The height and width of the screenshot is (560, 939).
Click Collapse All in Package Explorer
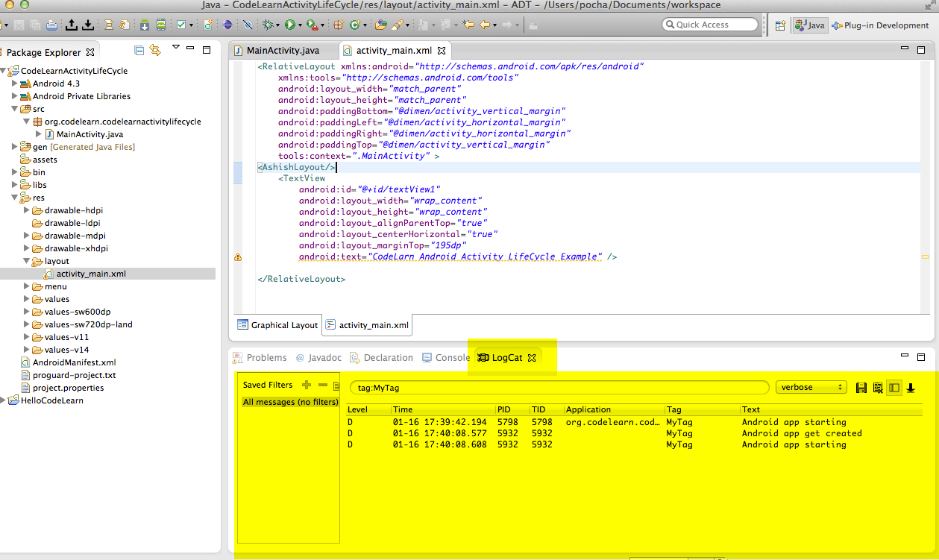click(139, 51)
